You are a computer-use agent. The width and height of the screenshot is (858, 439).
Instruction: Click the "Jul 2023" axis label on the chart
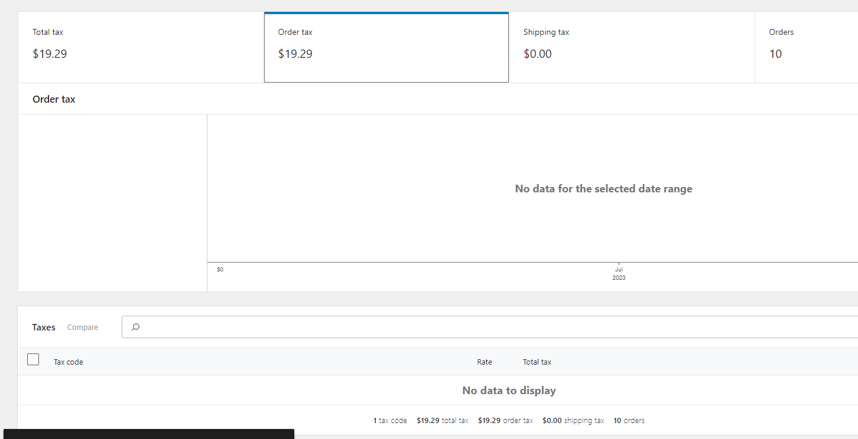pos(619,273)
